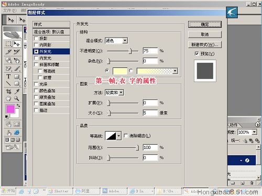The height and width of the screenshot is (196, 262).
Task: Click the OK (确定) button
Action: click(205, 25)
